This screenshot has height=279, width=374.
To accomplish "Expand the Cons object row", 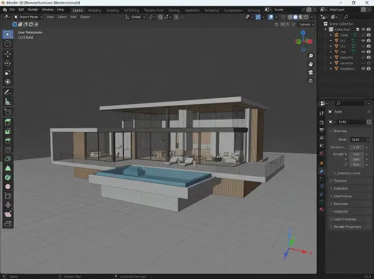I will point(331,35).
